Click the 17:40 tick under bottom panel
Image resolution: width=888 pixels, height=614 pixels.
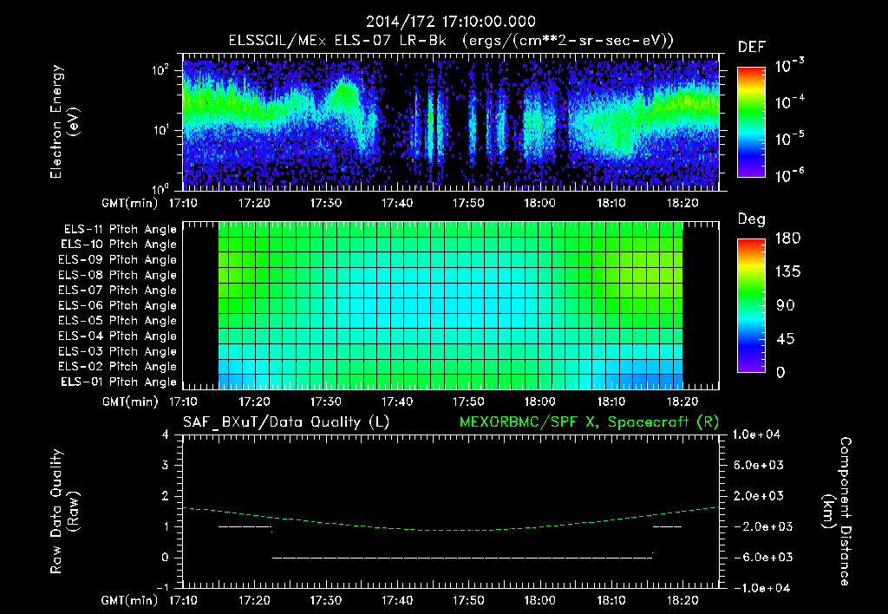click(x=397, y=600)
